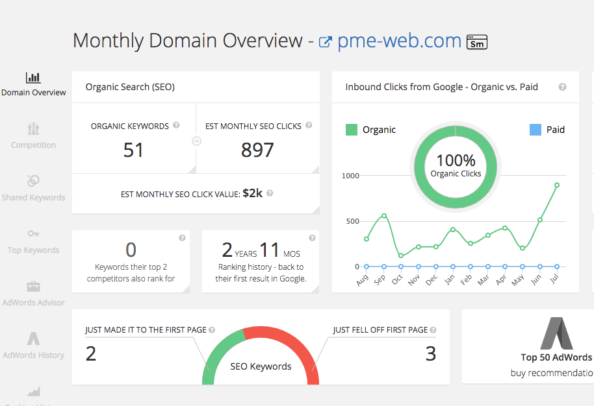Select AdWords Advisor menu label
Image resolution: width=594 pixels, height=406 pixels.
click(33, 303)
